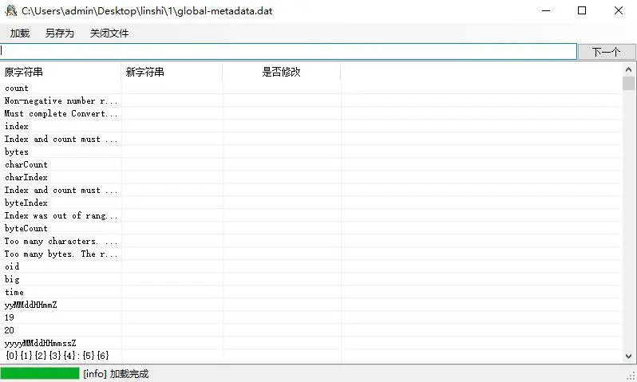Select the 'Non-negative number r...' row
Screen dimensions: 637x382
click(x=311, y=100)
